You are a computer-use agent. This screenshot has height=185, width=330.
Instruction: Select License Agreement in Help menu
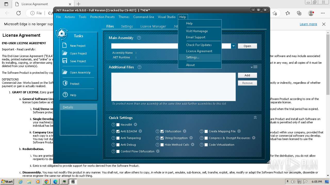pyautogui.click(x=200, y=51)
